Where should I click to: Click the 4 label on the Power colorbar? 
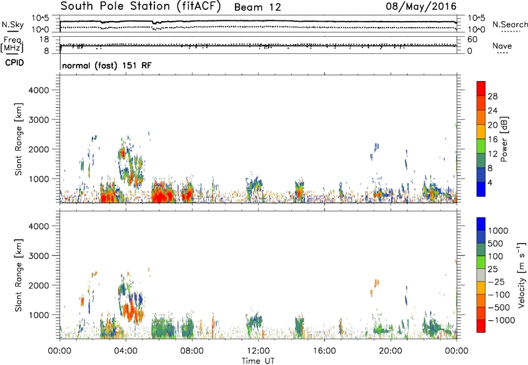coord(490,183)
